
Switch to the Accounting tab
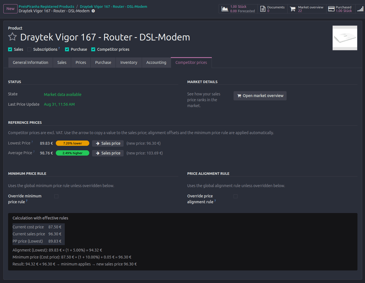(156, 62)
